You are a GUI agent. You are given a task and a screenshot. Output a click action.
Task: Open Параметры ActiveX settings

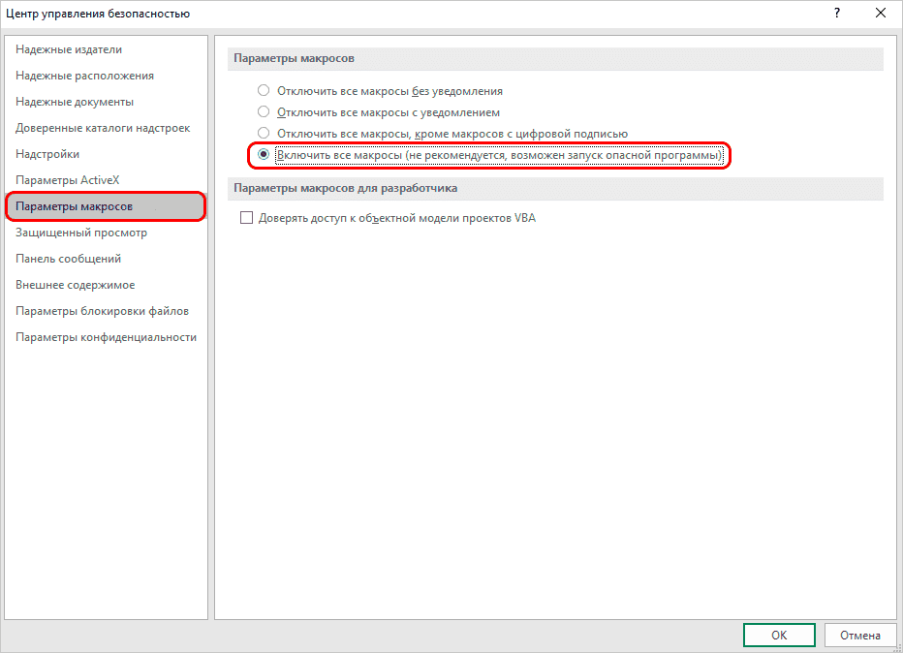(x=67, y=180)
